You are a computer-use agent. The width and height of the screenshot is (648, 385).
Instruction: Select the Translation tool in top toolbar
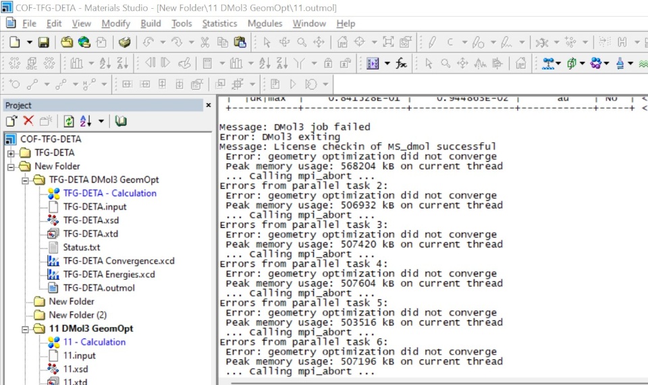click(x=319, y=42)
